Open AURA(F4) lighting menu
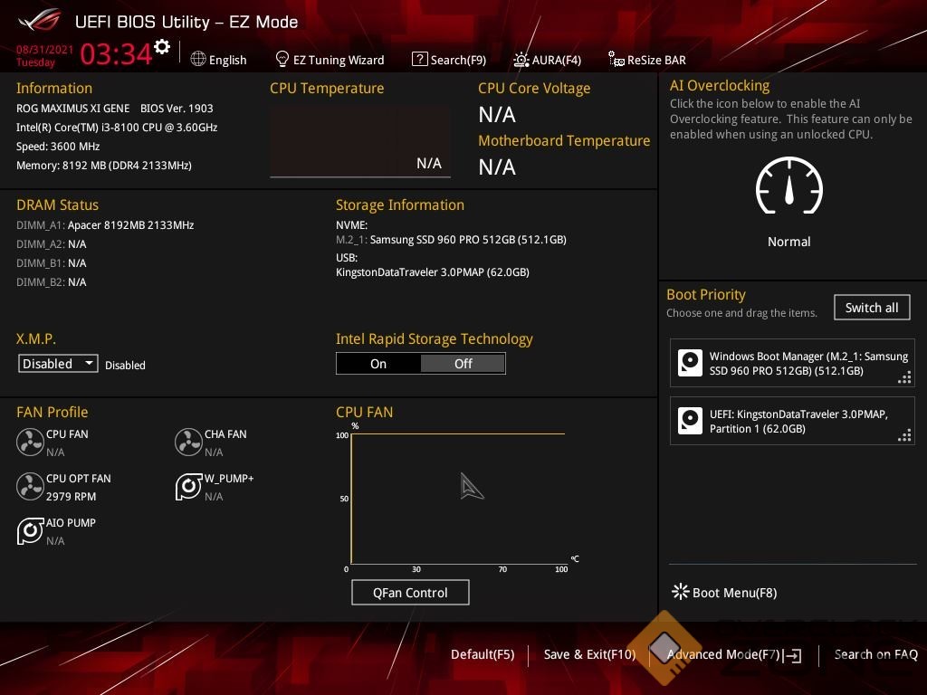The height and width of the screenshot is (695, 927). tap(547, 60)
